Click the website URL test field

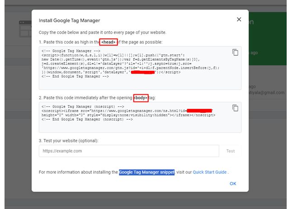(129, 151)
